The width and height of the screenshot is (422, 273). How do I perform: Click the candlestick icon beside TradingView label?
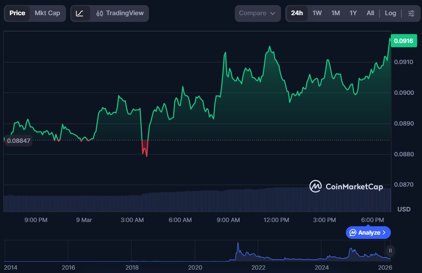pyautogui.click(x=99, y=13)
